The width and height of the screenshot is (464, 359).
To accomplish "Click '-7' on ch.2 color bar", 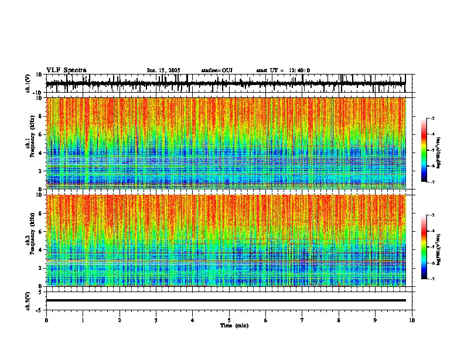I will pyautogui.click(x=432, y=279).
